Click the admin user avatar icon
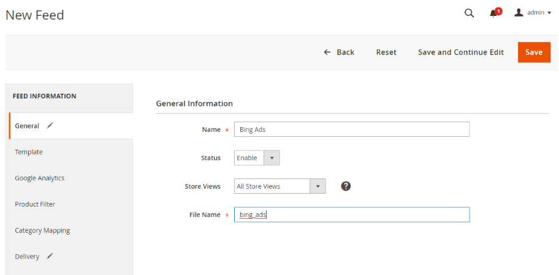 tap(519, 13)
